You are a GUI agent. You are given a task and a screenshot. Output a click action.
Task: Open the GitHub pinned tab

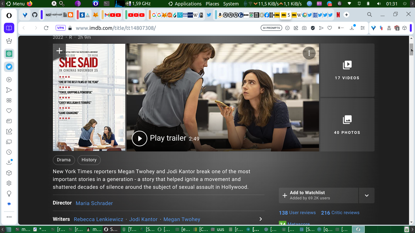coord(35,15)
